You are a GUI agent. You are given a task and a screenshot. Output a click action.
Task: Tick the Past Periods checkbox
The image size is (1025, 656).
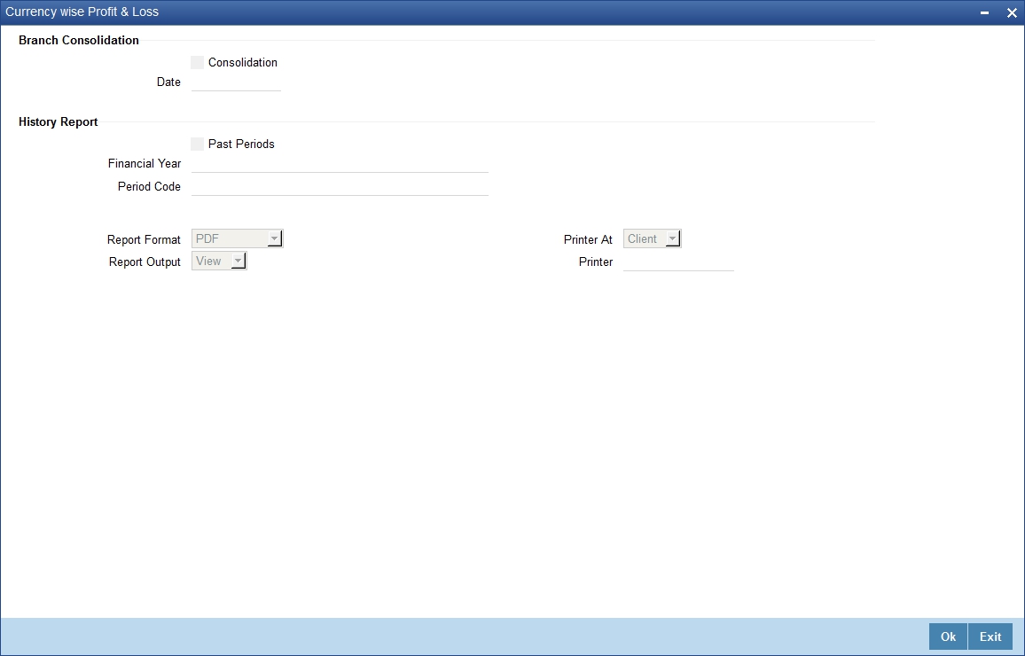[197, 144]
